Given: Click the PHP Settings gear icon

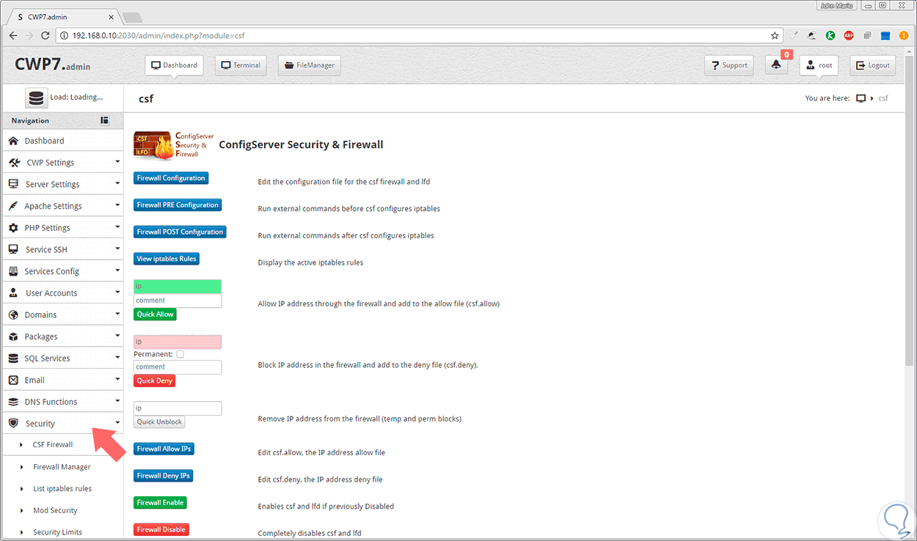Looking at the screenshot, I should [x=13, y=228].
